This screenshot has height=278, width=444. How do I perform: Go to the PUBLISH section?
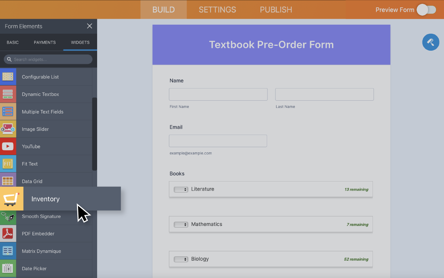(275, 9)
